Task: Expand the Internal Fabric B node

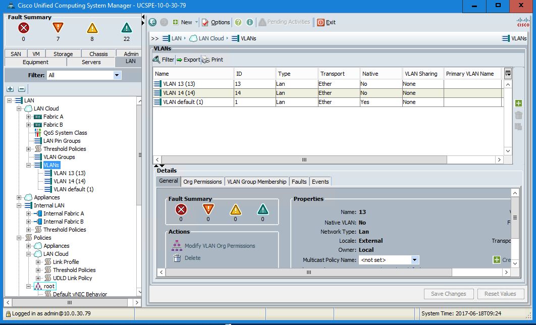Action: coord(29,222)
